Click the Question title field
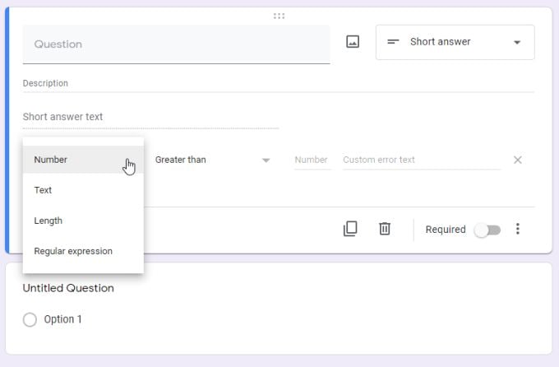 (176, 44)
